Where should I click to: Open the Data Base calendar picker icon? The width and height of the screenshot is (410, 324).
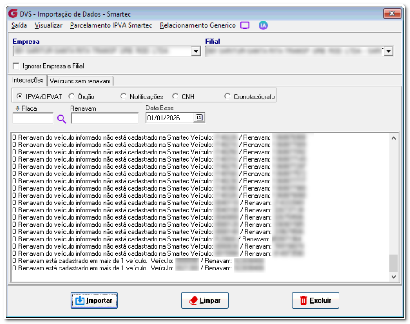pos(199,117)
